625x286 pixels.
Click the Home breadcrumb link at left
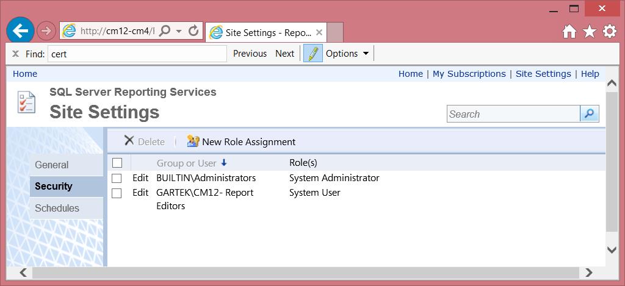pos(25,74)
